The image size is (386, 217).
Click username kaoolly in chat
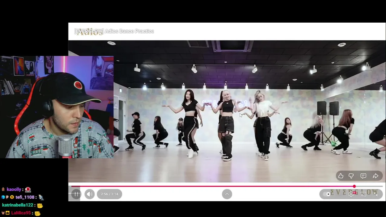(14, 190)
